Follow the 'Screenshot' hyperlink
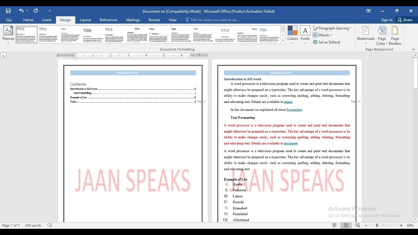418x235 pixels. [x=294, y=110]
